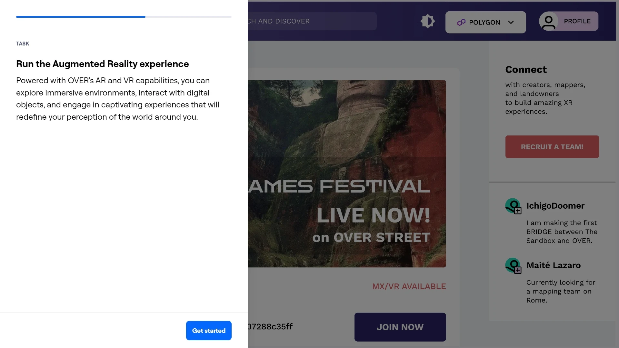This screenshot has height=348, width=619.
Task: Open the Games Festival banner image
Action: click(347, 174)
